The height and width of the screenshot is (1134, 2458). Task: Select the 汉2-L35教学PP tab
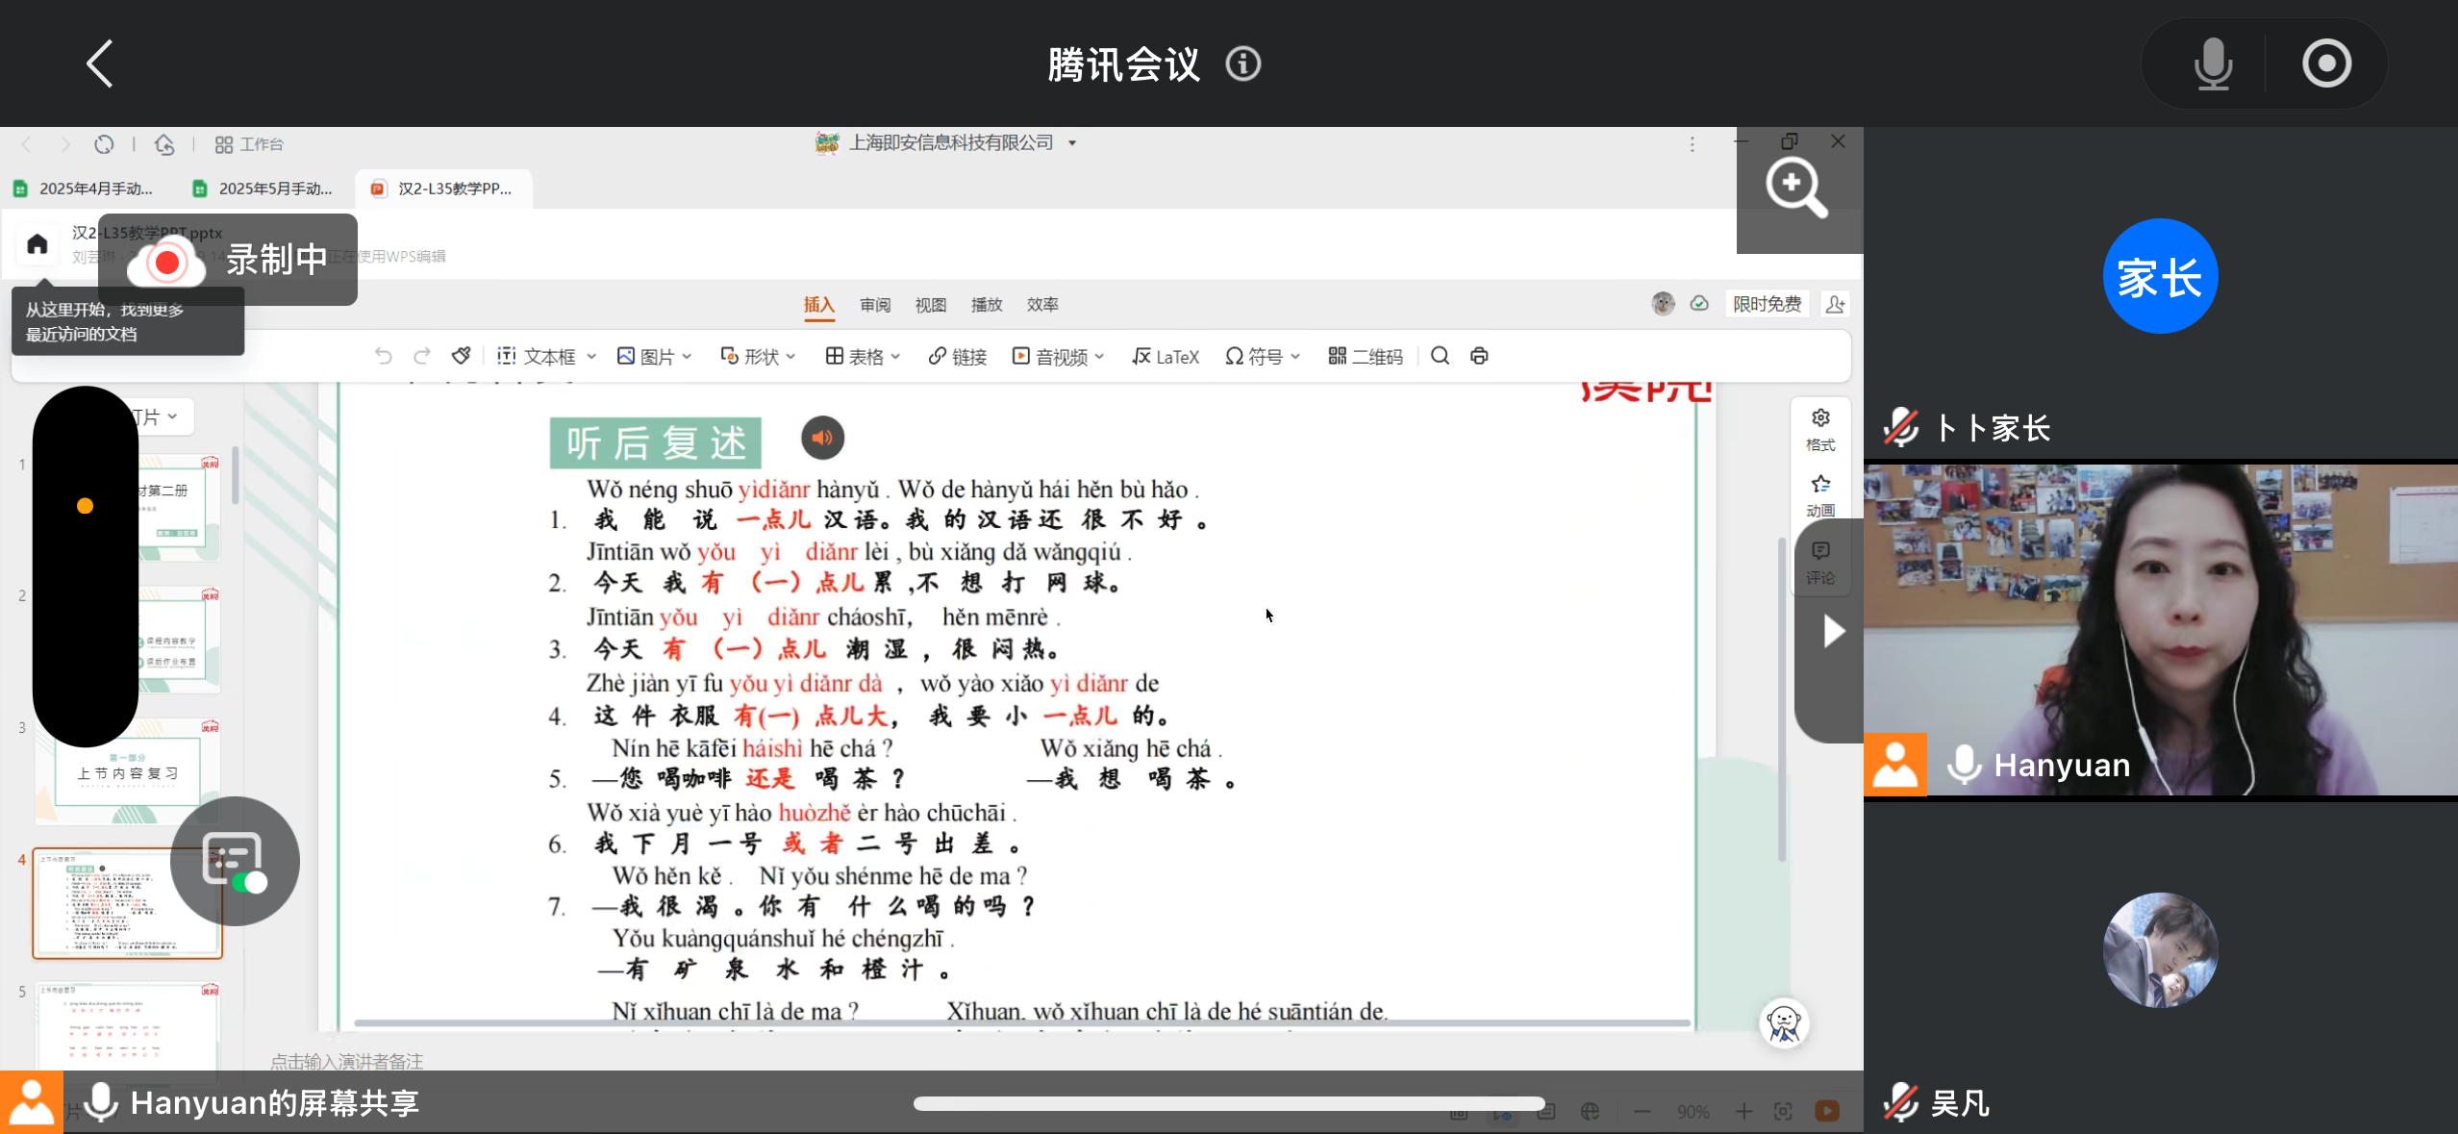pos(443,189)
